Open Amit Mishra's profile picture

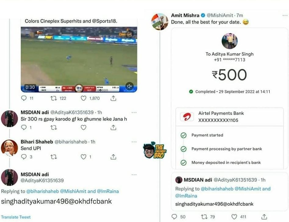pos(160,22)
